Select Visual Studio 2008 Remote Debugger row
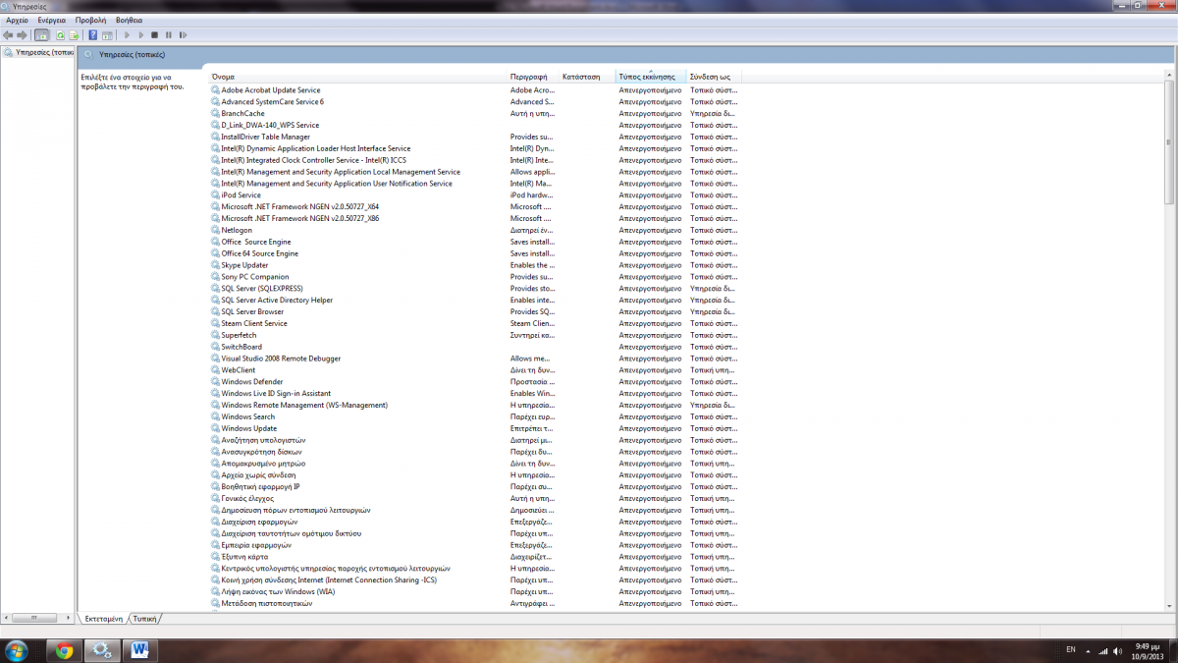 [474, 359]
